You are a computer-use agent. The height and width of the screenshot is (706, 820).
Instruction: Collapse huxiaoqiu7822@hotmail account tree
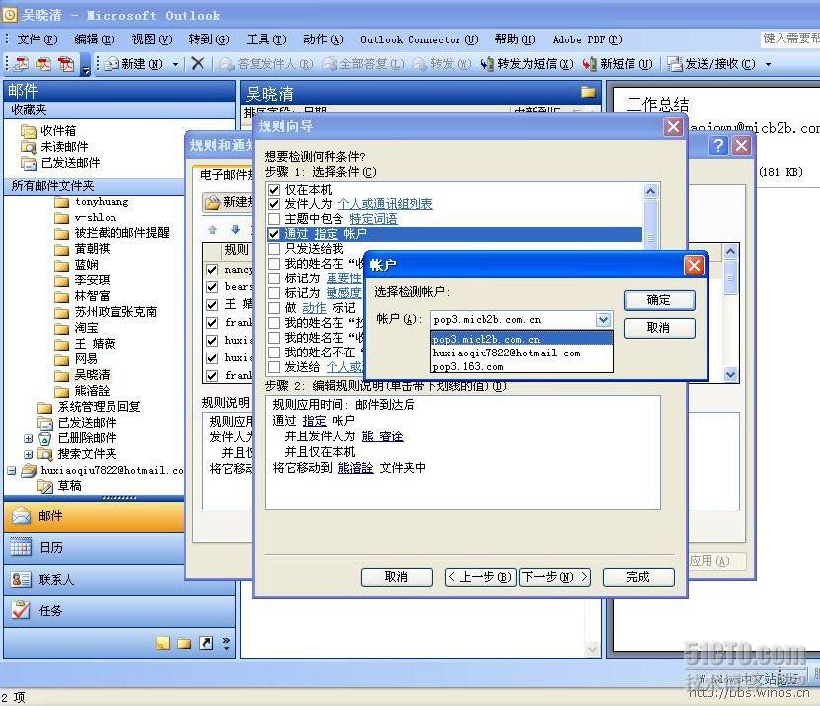click(12, 470)
